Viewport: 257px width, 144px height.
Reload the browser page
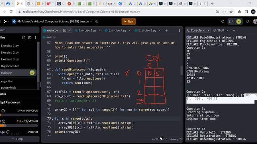(11, 12)
